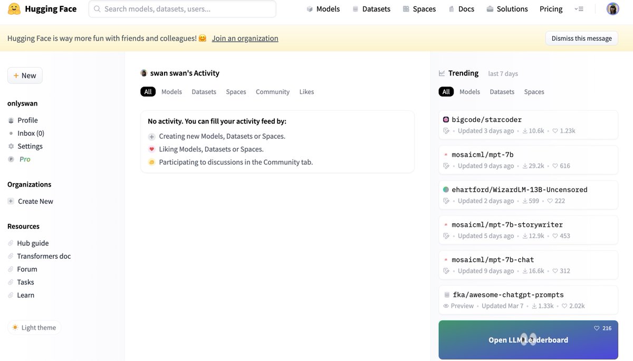Dismiss the banner message
The width and height of the screenshot is (633, 361).
point(581,38)
